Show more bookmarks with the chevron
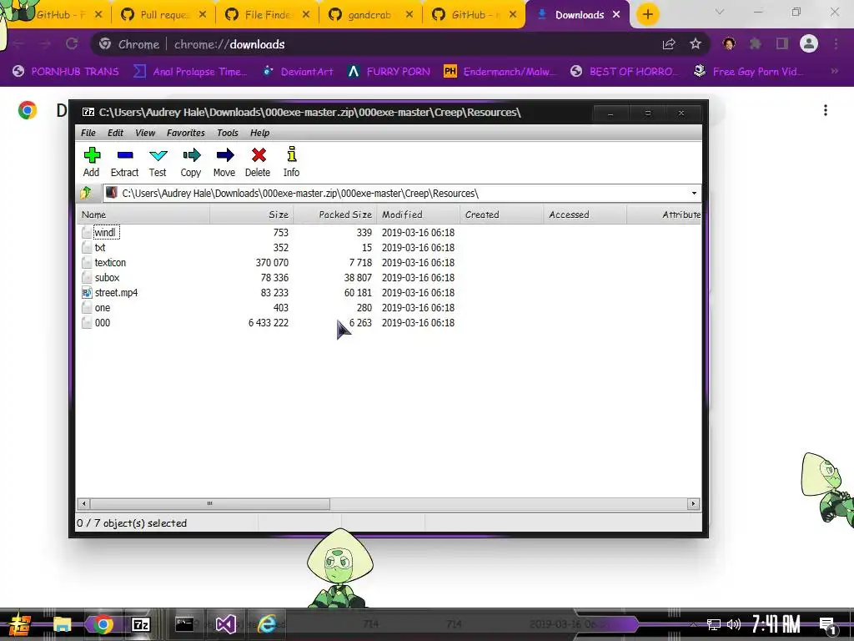The width and height of the screenshot is (854, 641). [834, 72]
